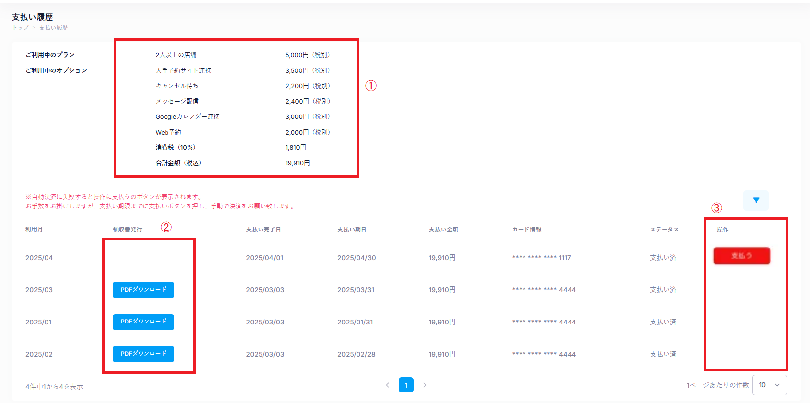Select the 2025/04 usage month cell
The height and width of the screenshot is (415, 810).
39,258
